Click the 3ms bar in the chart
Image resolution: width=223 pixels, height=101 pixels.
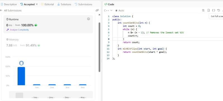[67, 85]
